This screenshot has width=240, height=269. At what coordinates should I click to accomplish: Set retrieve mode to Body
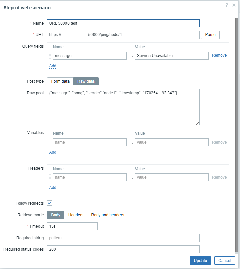tap(56, 215)
